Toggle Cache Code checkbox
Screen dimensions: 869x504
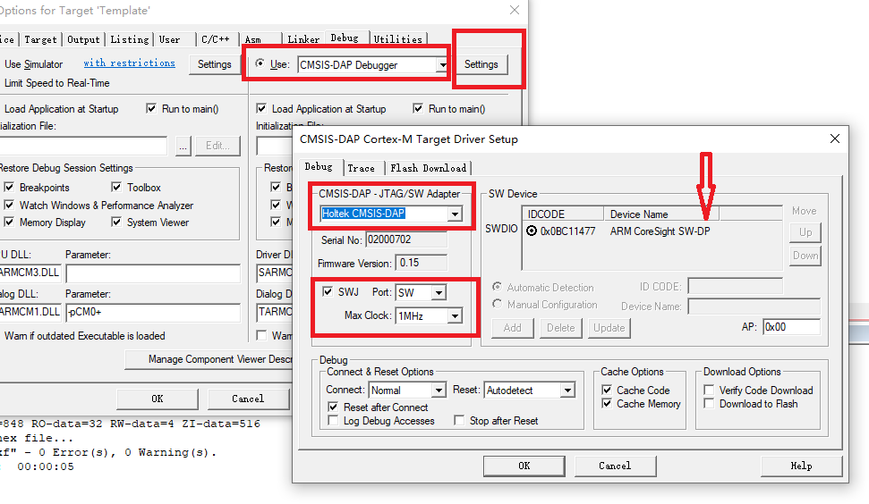(x=607, y=390)
